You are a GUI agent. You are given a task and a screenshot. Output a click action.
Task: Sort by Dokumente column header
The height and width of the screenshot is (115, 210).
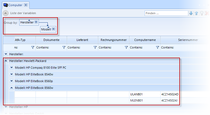click(x=51, y=40)
